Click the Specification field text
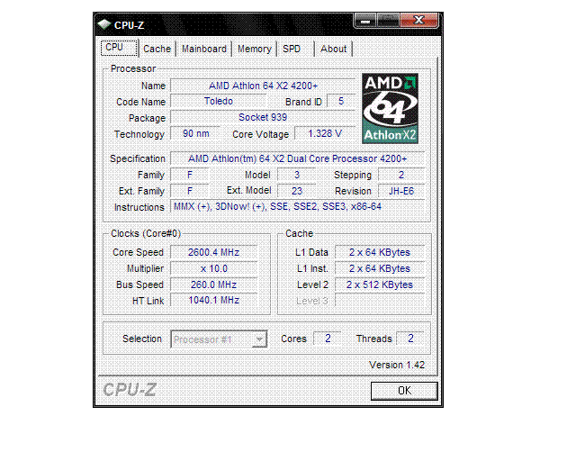 [298, 158]
